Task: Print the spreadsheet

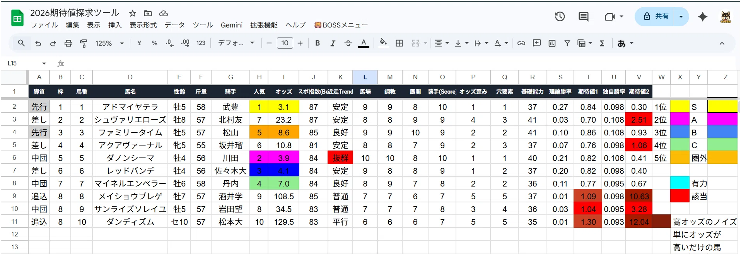Action: tap(68, 43)
